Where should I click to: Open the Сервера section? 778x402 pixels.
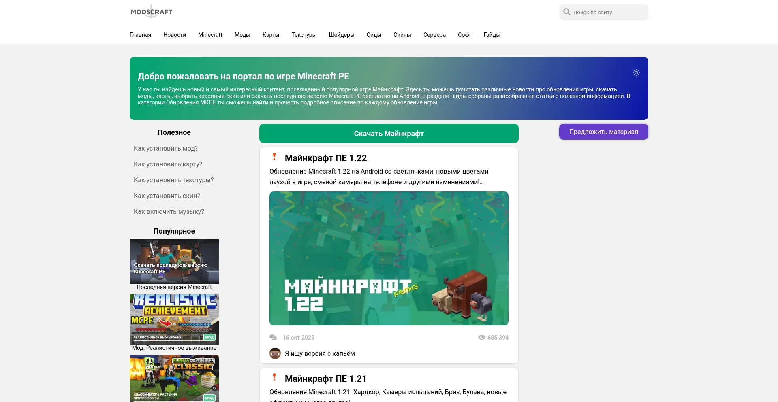[x=434, y=35]
